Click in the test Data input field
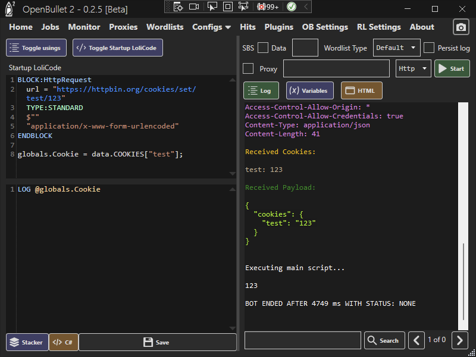Image resolution: width=476 pixels, height=357 pixels. point(305,48)
